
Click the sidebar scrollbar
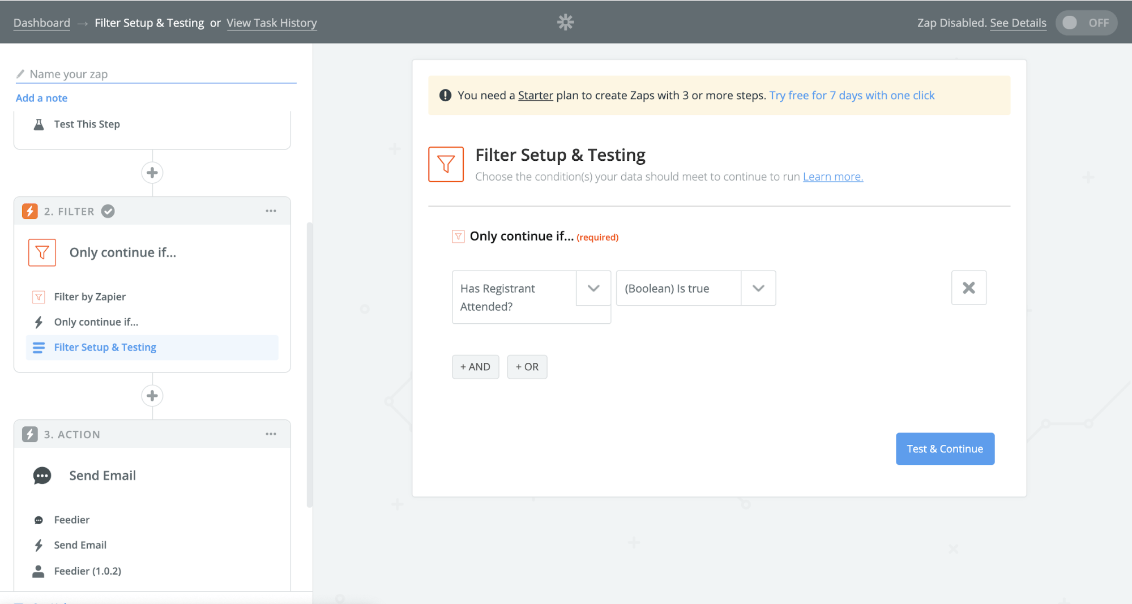pos(309,365)
